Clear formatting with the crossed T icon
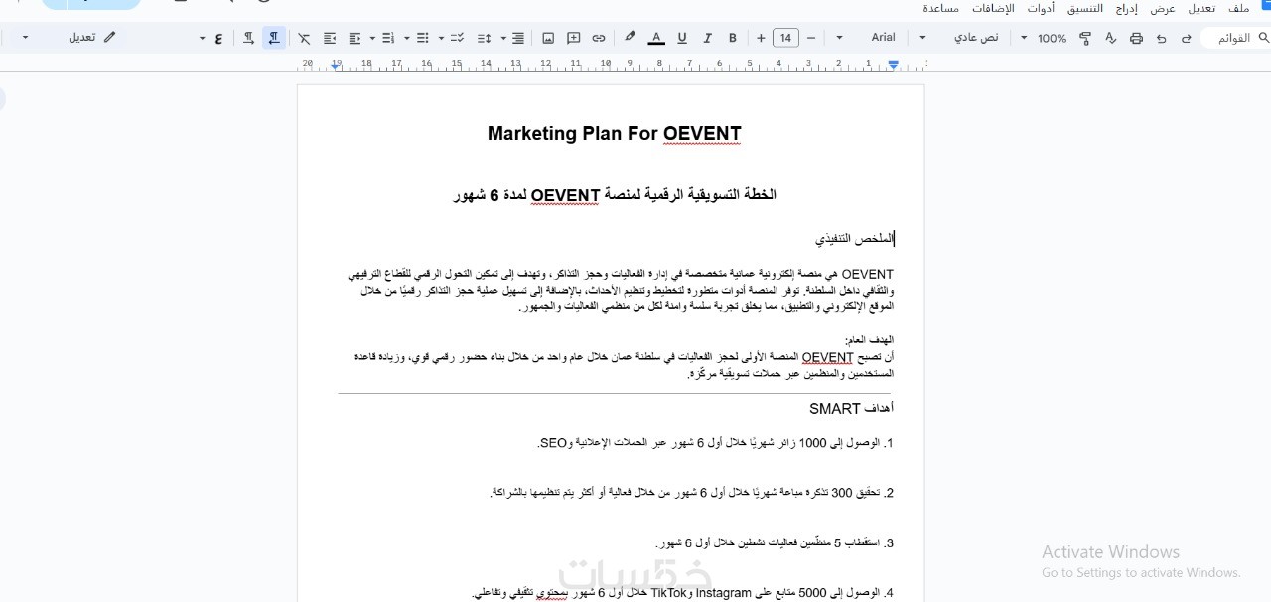The width and height of the screenshot is (1271, 602). (304, 38)
